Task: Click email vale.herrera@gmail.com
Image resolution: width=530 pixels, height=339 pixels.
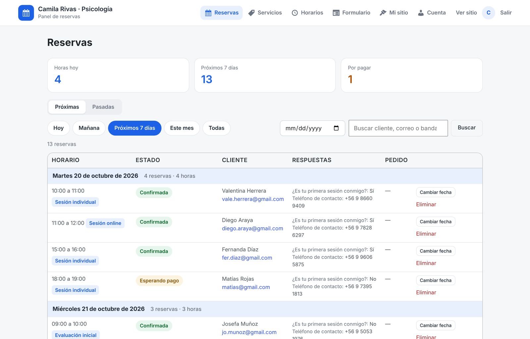Action: click(x=253, y=199)
